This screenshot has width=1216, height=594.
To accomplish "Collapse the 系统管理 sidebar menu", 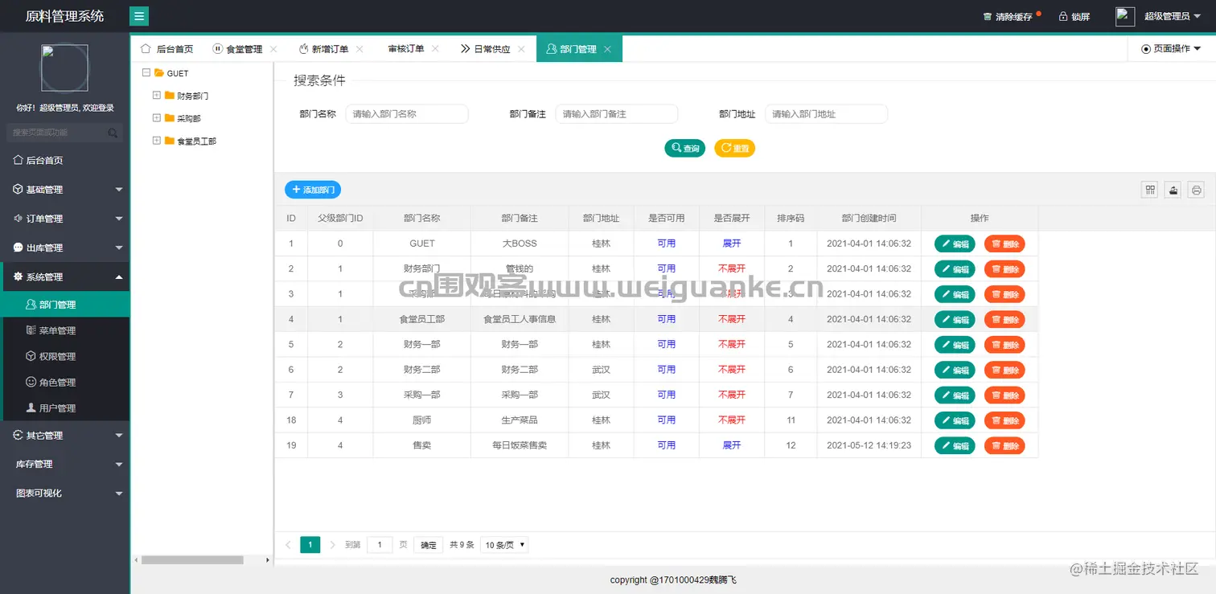I will (65, 277).
